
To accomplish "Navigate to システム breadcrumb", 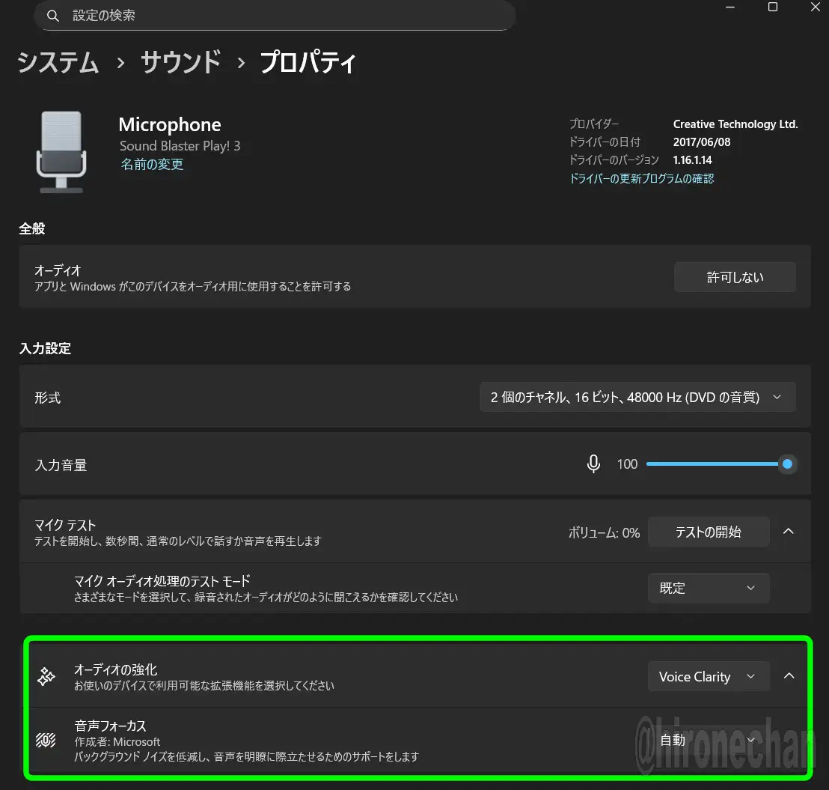I will (58, 63).
